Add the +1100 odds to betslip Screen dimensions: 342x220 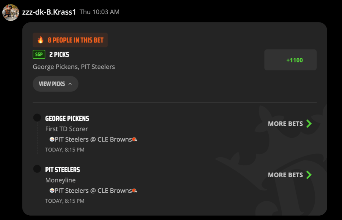[290, 60]
